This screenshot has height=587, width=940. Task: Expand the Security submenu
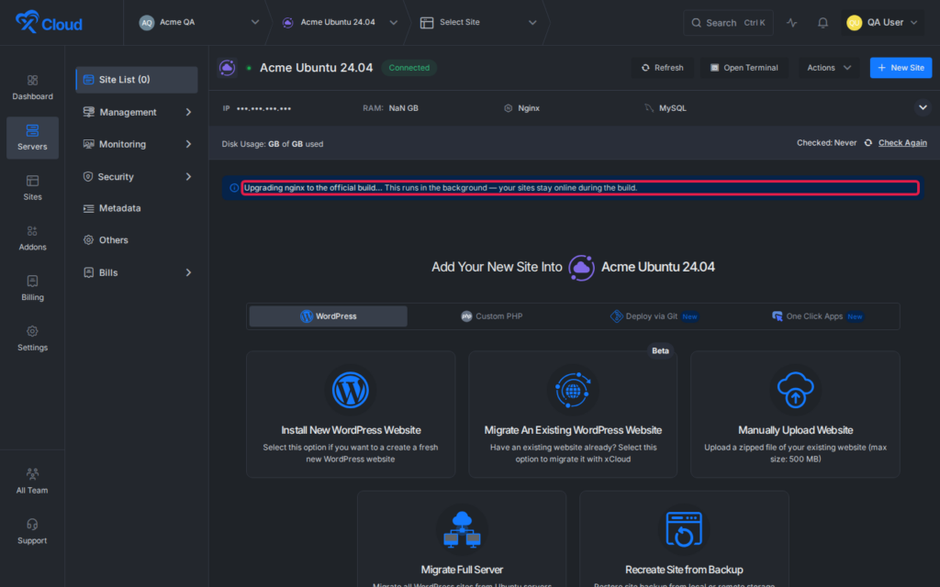[188, 177]
